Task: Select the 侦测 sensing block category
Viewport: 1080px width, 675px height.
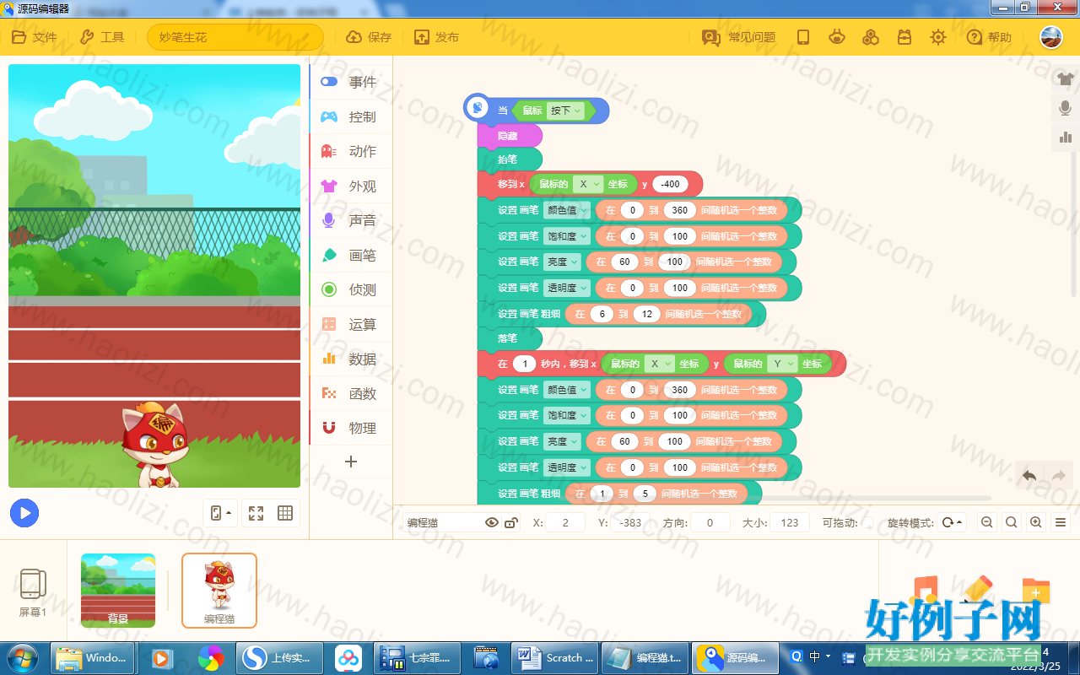Action: [x=351, y=289]
